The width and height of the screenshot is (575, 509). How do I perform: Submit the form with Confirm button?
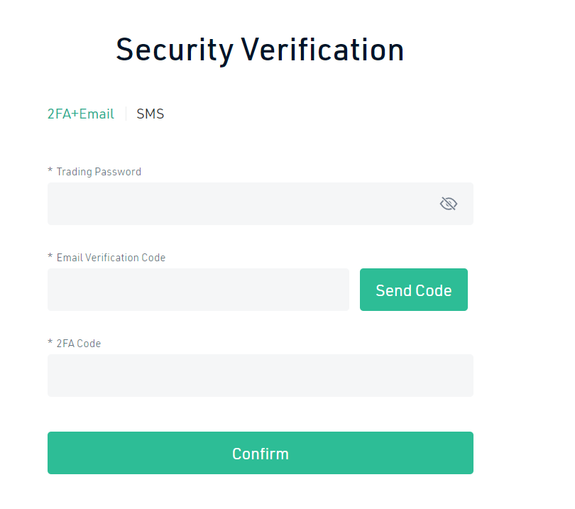point(260,453)
